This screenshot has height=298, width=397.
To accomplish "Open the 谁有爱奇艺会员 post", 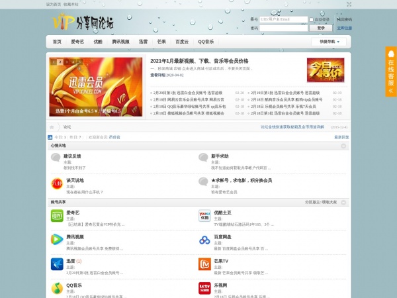I will pyautogui.click(x=224, y=192).
